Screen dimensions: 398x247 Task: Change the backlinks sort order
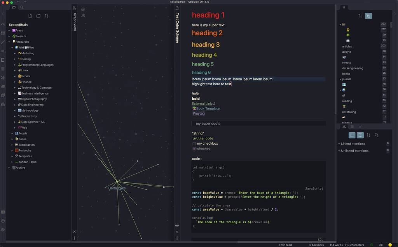368,135
